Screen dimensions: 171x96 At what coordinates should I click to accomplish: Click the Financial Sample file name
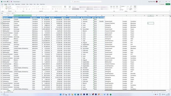tap(16, 2)
